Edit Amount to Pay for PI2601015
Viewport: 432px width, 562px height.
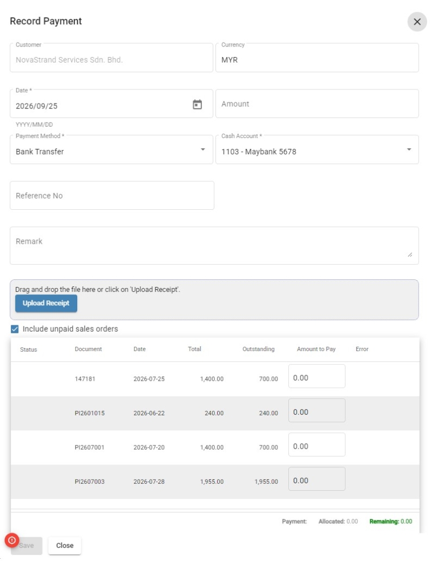(x=317, y=410)
